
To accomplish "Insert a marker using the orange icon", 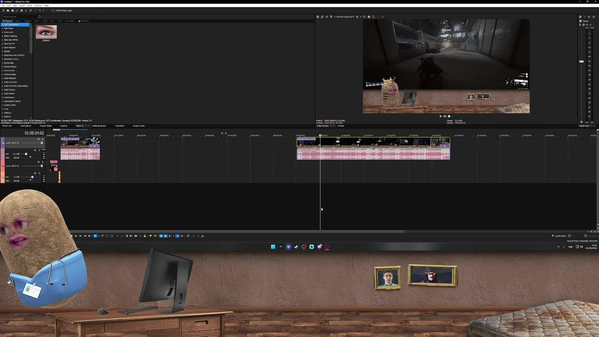I will click(x=151, y=236).
